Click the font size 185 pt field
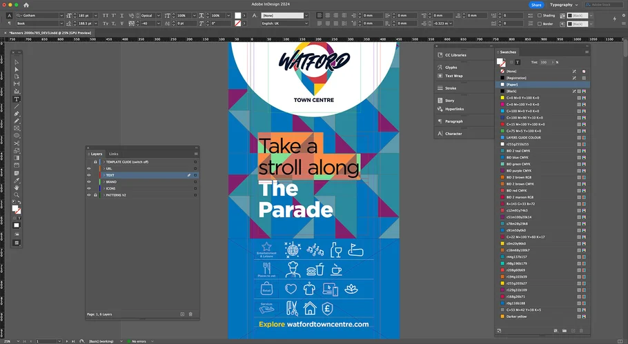This screenshot has width=628, height=344. tap(85, 16)
